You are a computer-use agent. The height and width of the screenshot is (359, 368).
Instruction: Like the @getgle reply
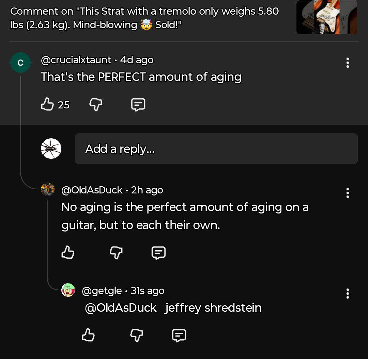88,335
